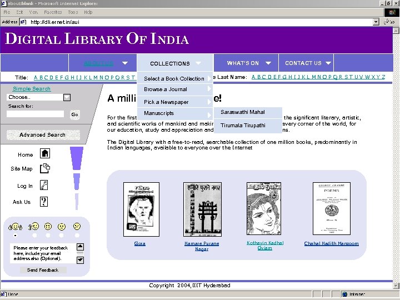This screenshot has width=400, height=300.
Task: Click the very happy group smiley face
Action: (x=16, y=227)
